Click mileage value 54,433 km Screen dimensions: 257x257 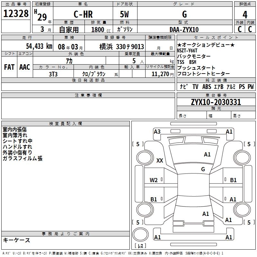[39, 46]
